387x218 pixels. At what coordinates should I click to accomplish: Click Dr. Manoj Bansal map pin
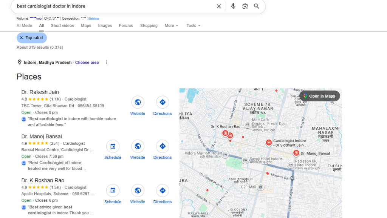[x=296, y=153]
